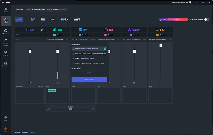Click the ChatMix balance slider handle
213x135 pixels.
coord(70,109)
